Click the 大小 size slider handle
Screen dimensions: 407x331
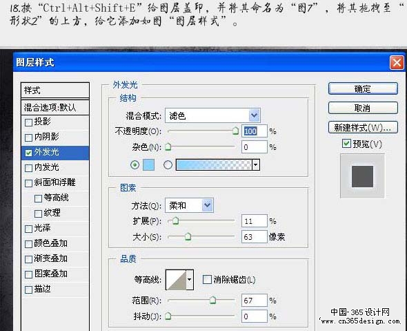[188, 236]
